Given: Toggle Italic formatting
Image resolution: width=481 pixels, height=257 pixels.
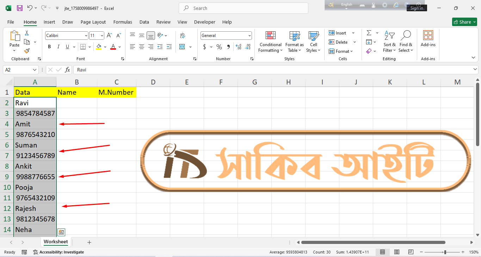Looking at the screenshot, I should tap(58, 47).
